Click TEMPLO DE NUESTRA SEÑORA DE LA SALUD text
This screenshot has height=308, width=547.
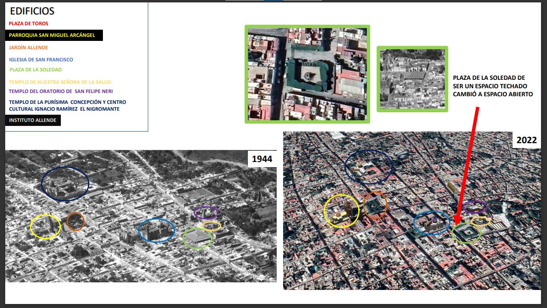60,82
